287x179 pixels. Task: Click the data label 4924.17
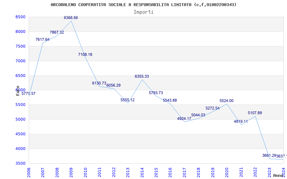click(184, 118)
